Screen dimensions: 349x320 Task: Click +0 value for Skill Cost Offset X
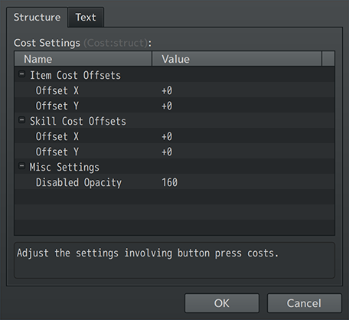(x=167, y=136)
